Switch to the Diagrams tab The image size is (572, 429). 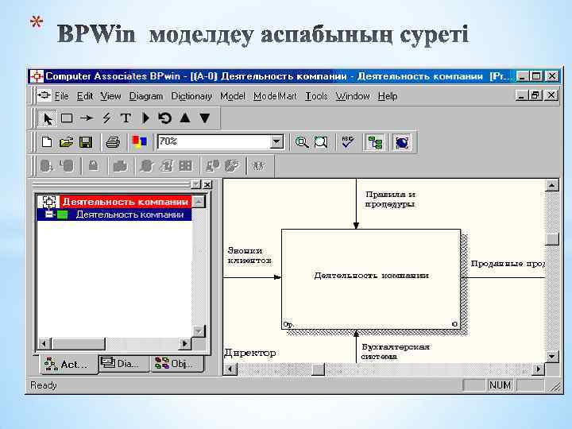[124, 363]
